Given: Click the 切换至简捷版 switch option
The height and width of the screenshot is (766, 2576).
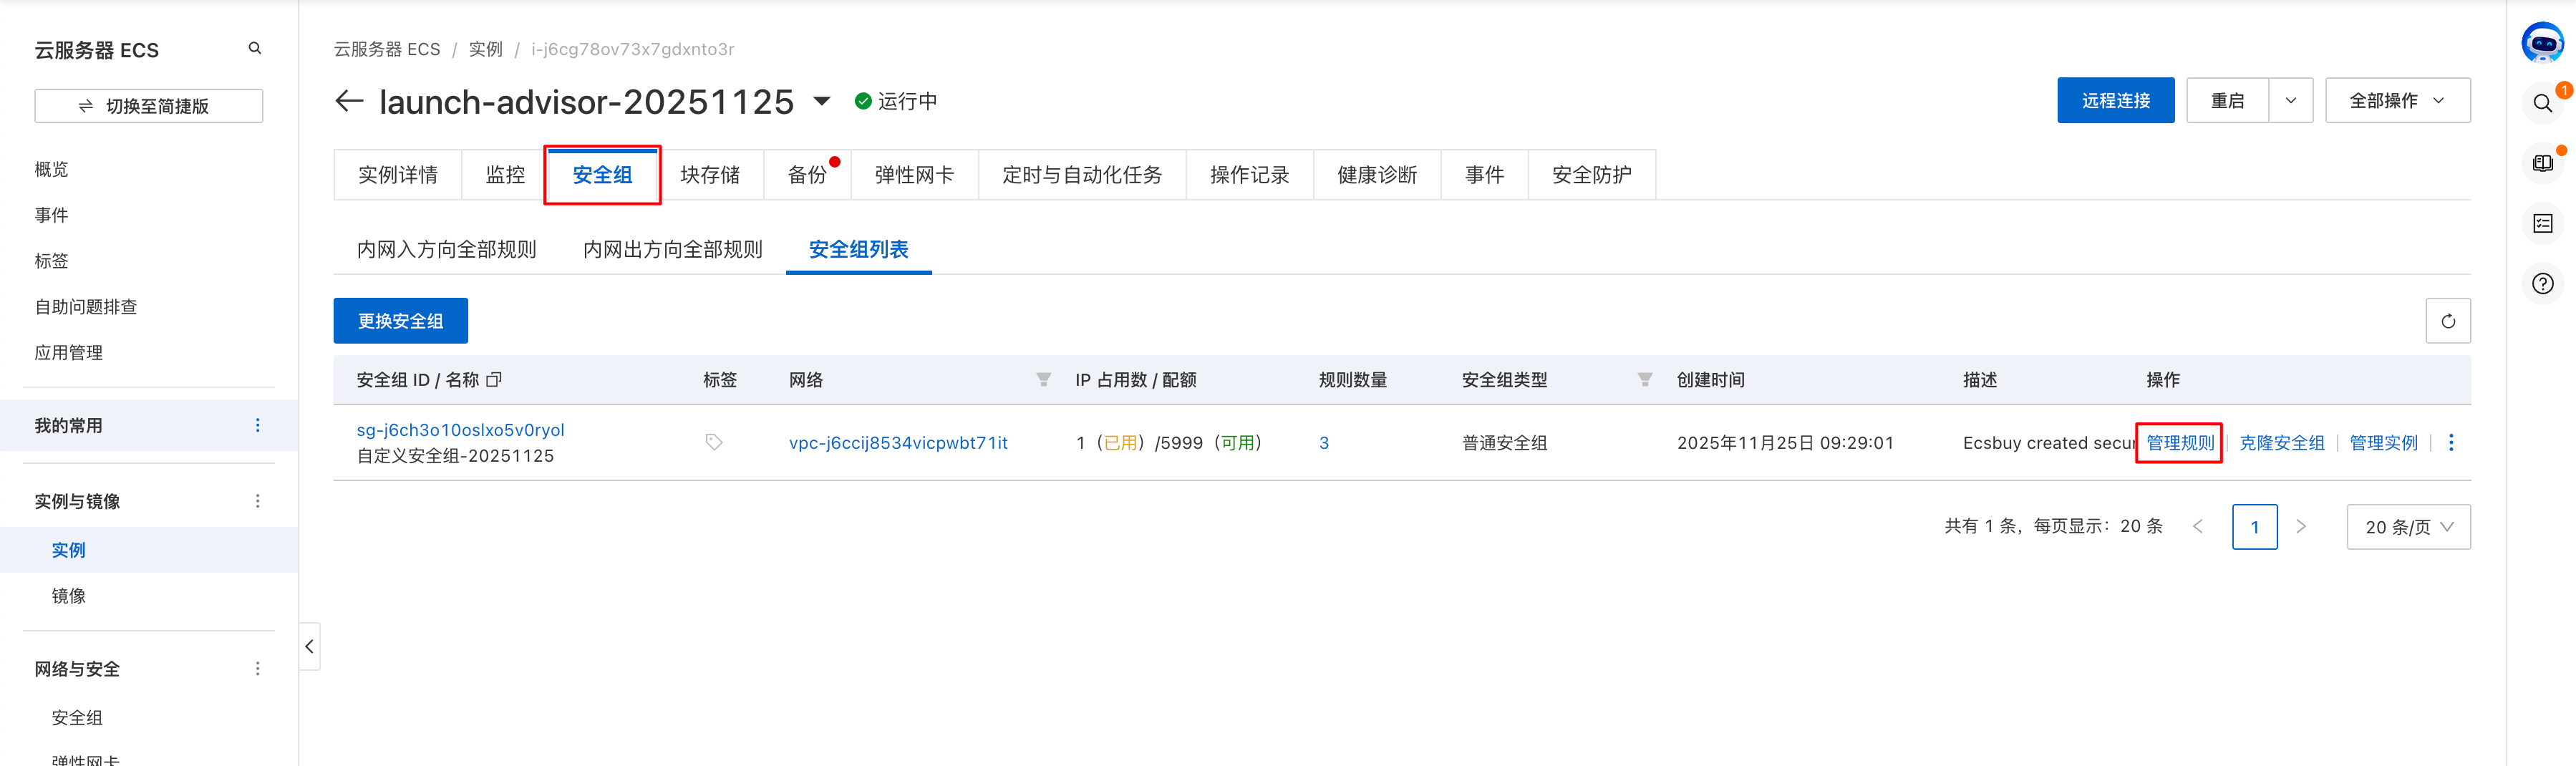Looking at the screenshot, I should (x=148, y=106).
